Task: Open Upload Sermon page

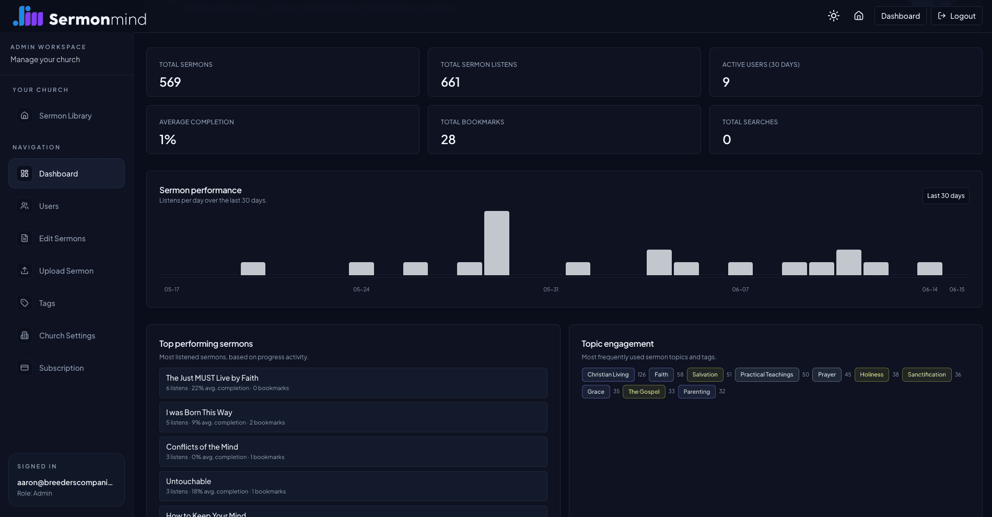Action: coord(66,271)
